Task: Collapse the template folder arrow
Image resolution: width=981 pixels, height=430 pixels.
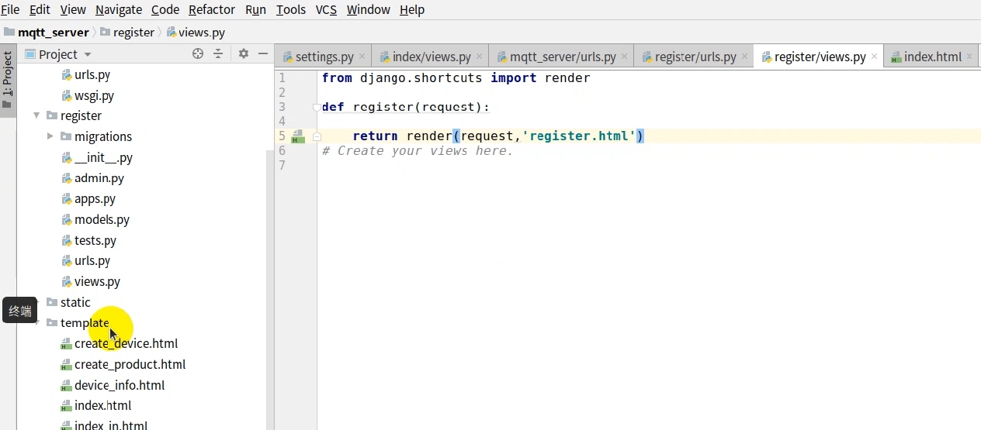Action: click(x=36, y=323)
